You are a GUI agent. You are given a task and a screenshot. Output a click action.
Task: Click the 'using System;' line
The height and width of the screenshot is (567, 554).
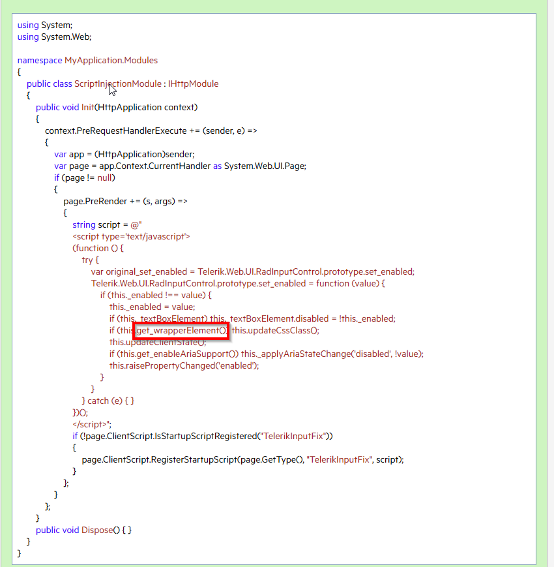(45, 25)
